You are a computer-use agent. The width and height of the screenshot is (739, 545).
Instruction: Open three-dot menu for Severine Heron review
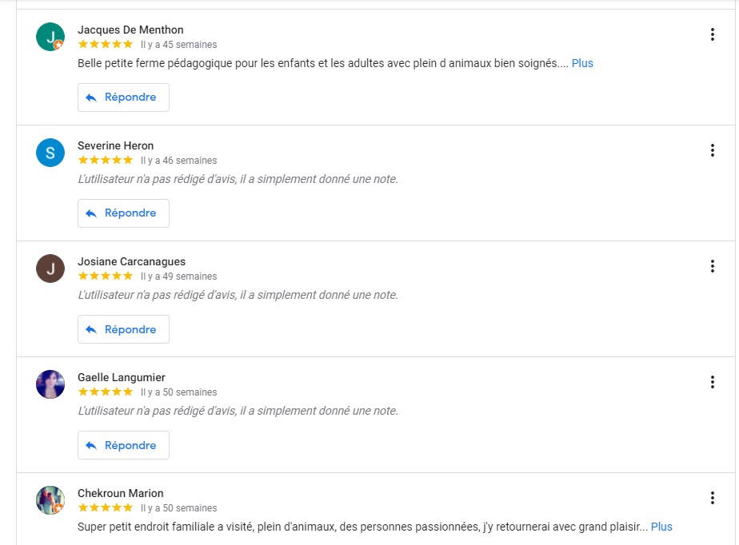tap(712, 150)
